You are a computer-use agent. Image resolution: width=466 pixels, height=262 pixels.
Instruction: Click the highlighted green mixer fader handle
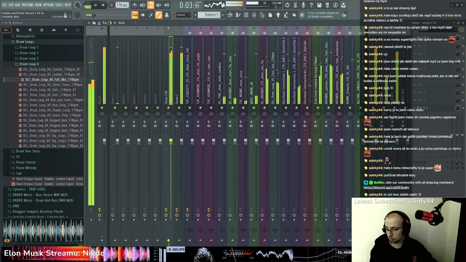(171, 141)
